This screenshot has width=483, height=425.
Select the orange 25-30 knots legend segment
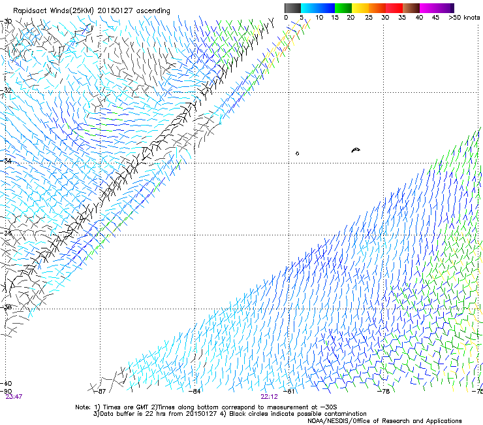point(377,8)
